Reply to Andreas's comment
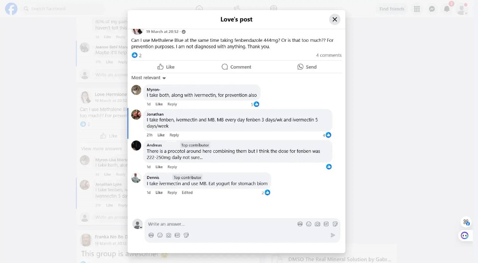This screenshot has width=478, height=263. (x=172, y=167)
